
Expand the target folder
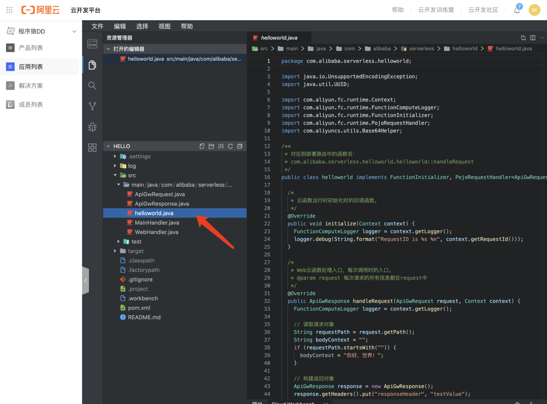tap(115, 251)
